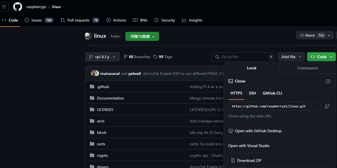Image resolution: width=337 pixels, height=168 pixels.
Task: Choose the SSH clone method
Action: click(252, 93)
